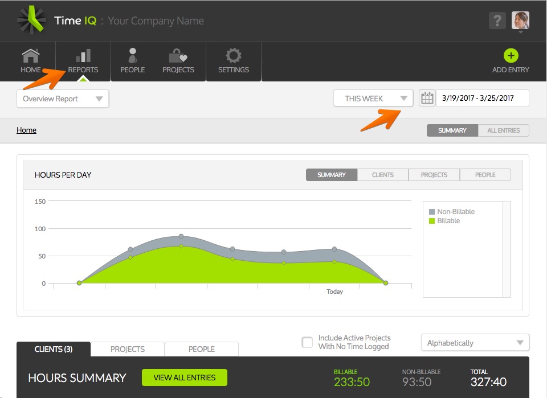Open Settings gear icon
Image resolution: width=547 pixels, height=398 pixels.
coord(234,56)
